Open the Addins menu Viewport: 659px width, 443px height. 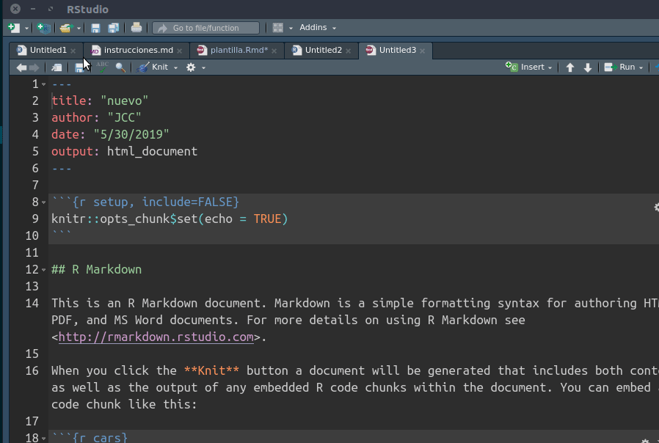coord(317,28)
